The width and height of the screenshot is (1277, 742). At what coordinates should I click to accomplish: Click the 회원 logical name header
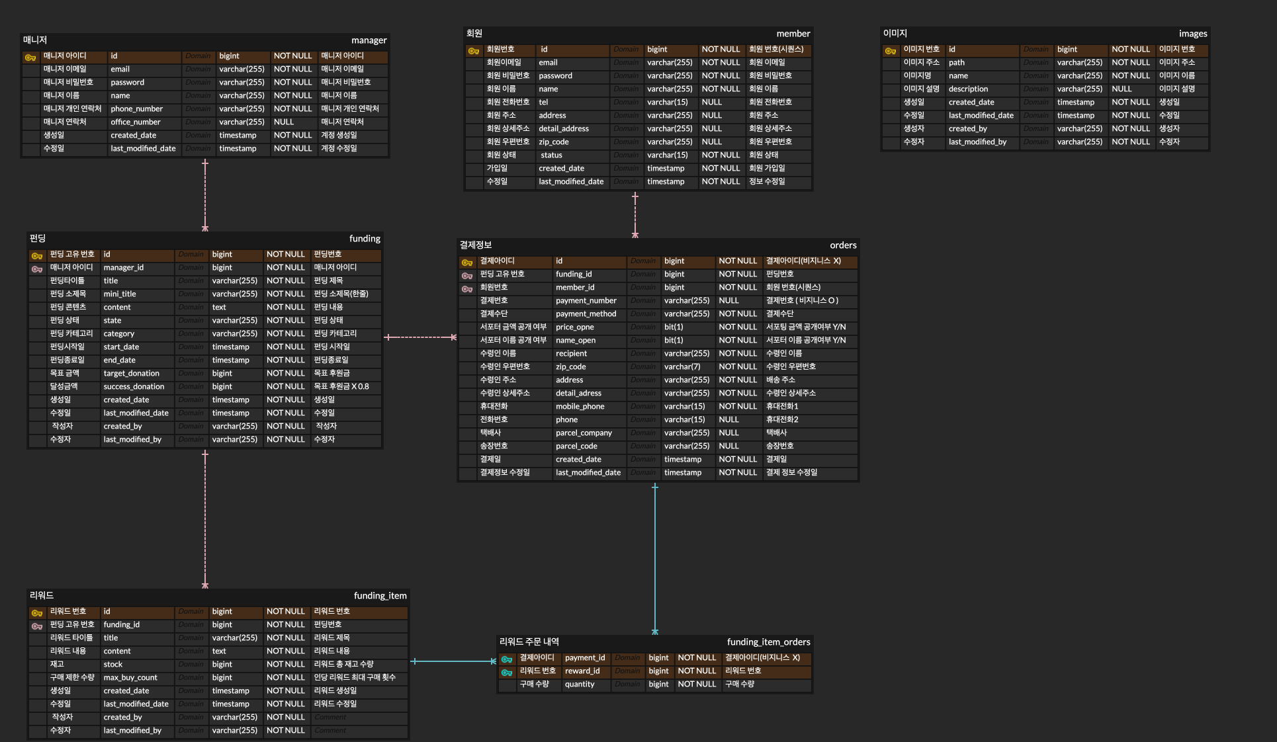coord(474,34)
